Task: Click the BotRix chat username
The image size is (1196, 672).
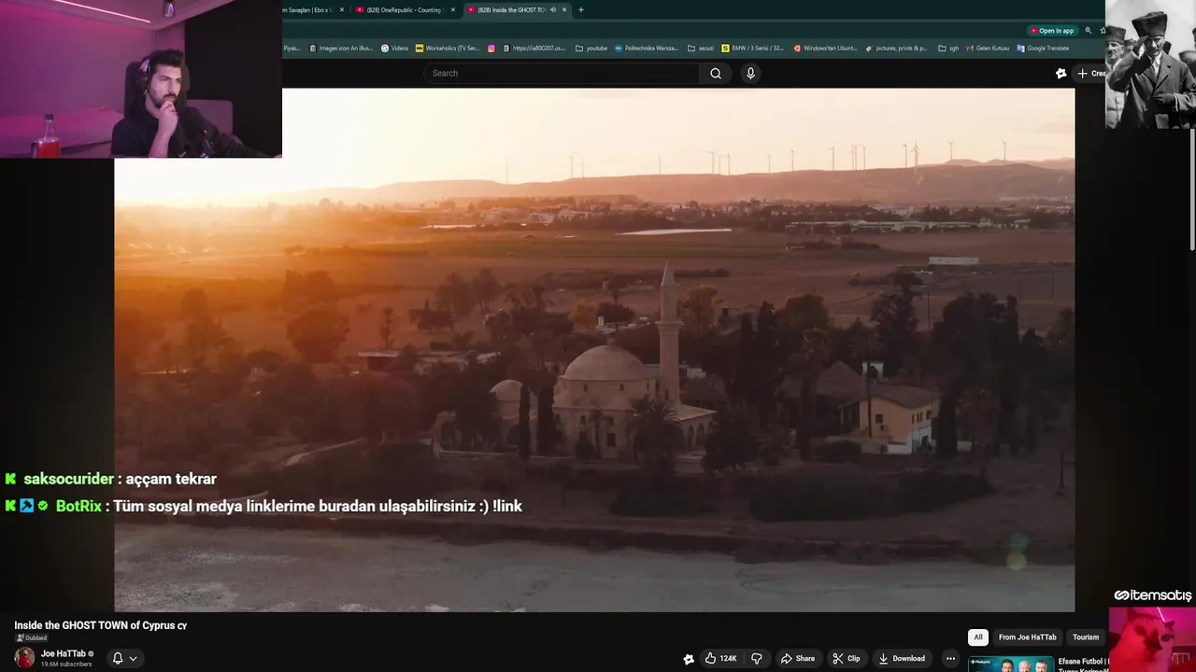Action: point(78,506)
